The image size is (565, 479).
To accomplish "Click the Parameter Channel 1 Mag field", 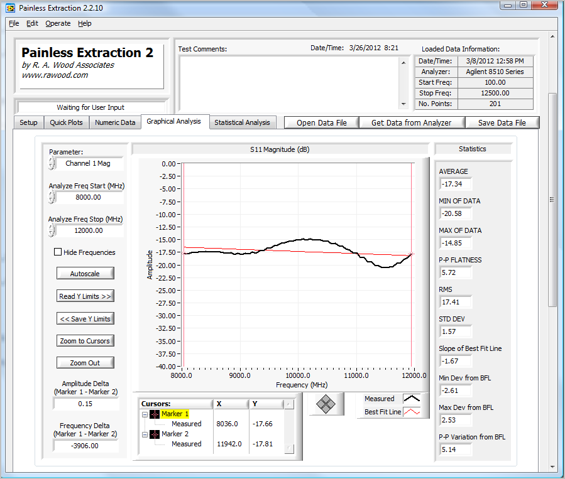I will (x=88, y=163).
